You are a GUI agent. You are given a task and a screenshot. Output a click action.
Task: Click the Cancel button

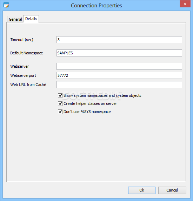coord(172,190)
